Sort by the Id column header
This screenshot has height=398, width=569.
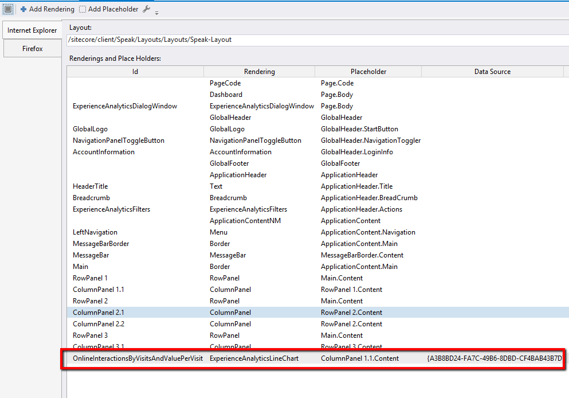pyautogui.click(x=135, y=72)
